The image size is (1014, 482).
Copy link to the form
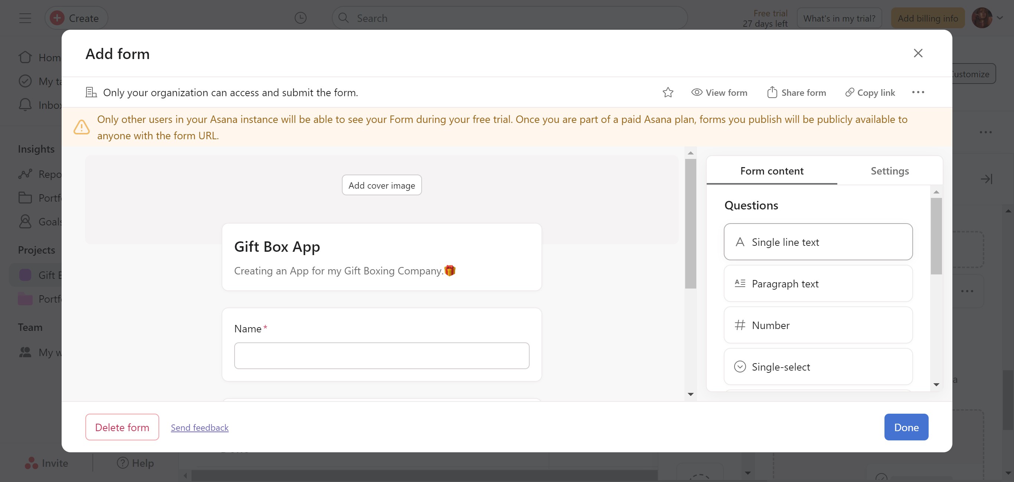[x=870, y=92]
